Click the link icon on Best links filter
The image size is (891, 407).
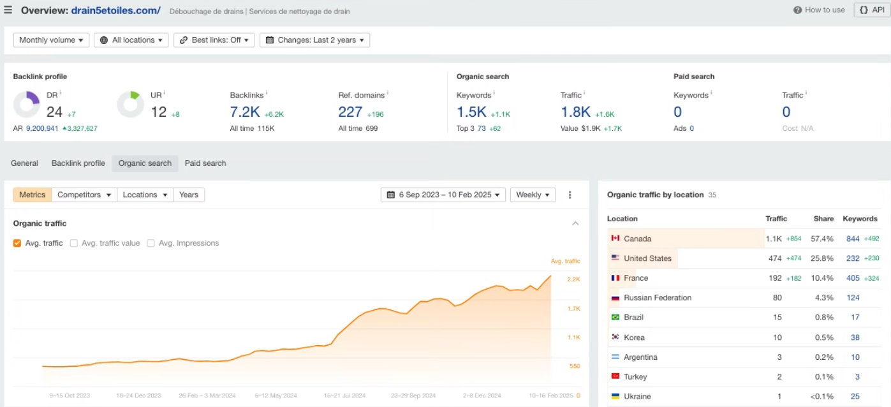click(184, 40)
